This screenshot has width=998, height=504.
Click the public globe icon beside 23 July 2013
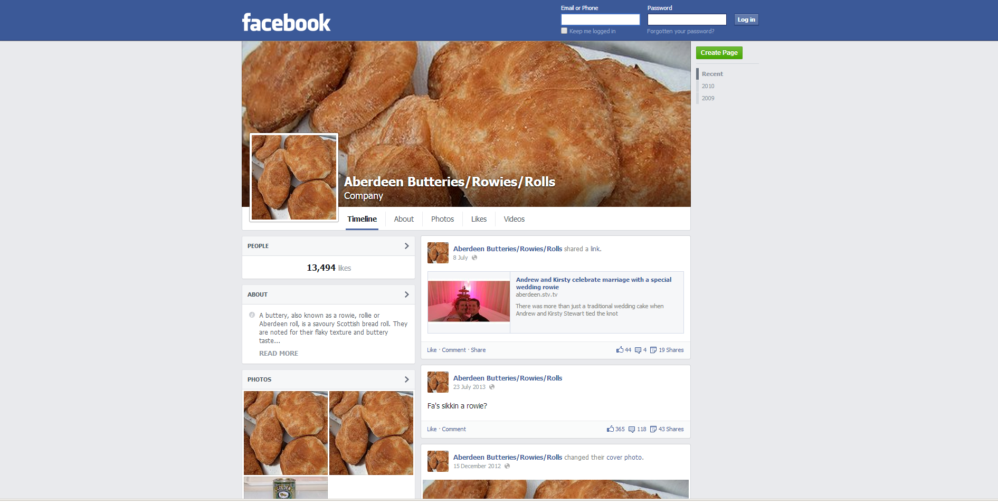point(492,387)
